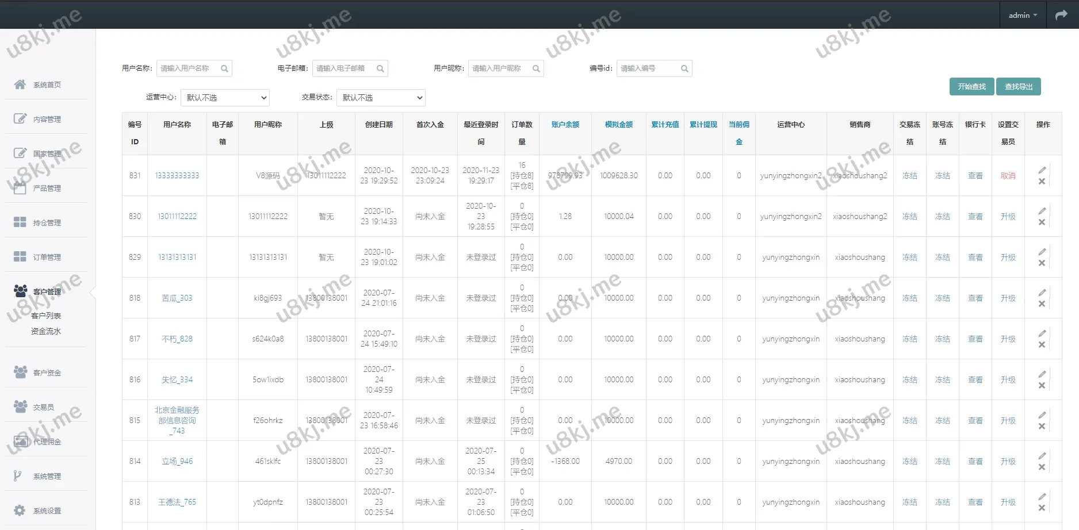Open the 客户列表 submenu item
The width and height of the screenshot is (1079, 530).
47,315
